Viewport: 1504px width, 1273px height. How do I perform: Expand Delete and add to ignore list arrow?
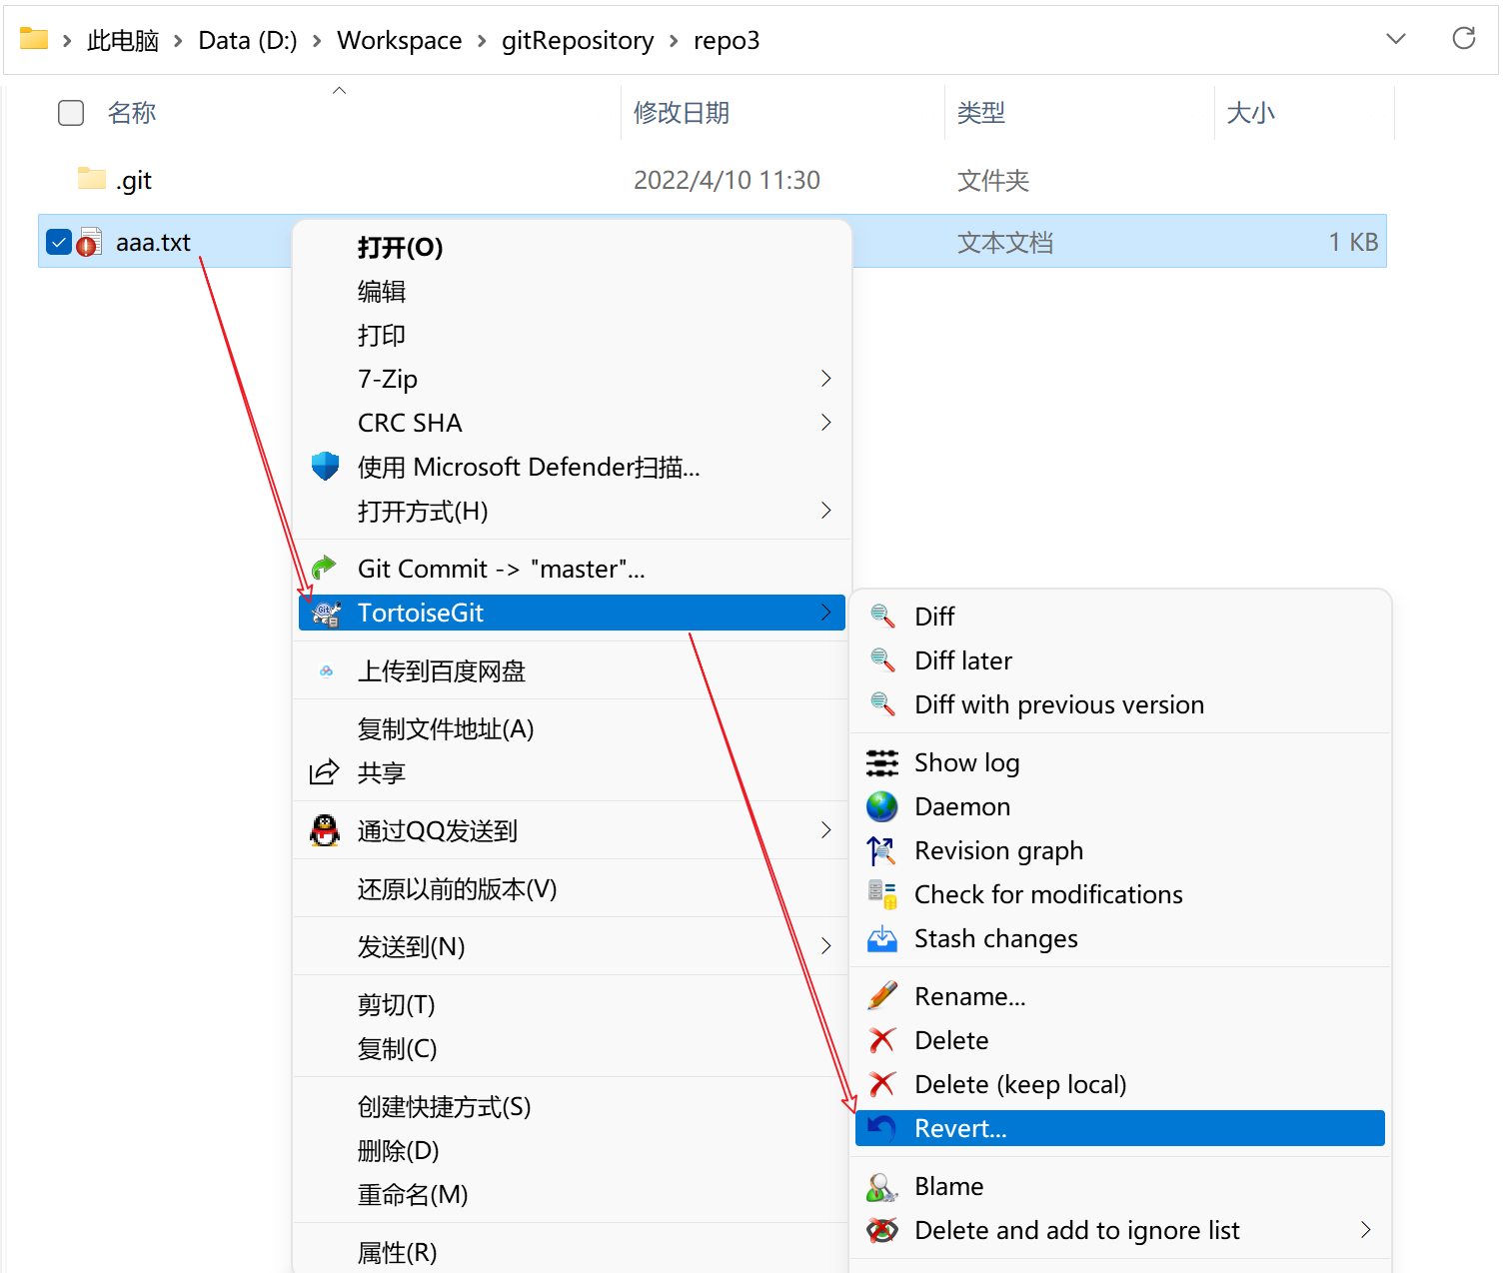tap(1365, 1230)
